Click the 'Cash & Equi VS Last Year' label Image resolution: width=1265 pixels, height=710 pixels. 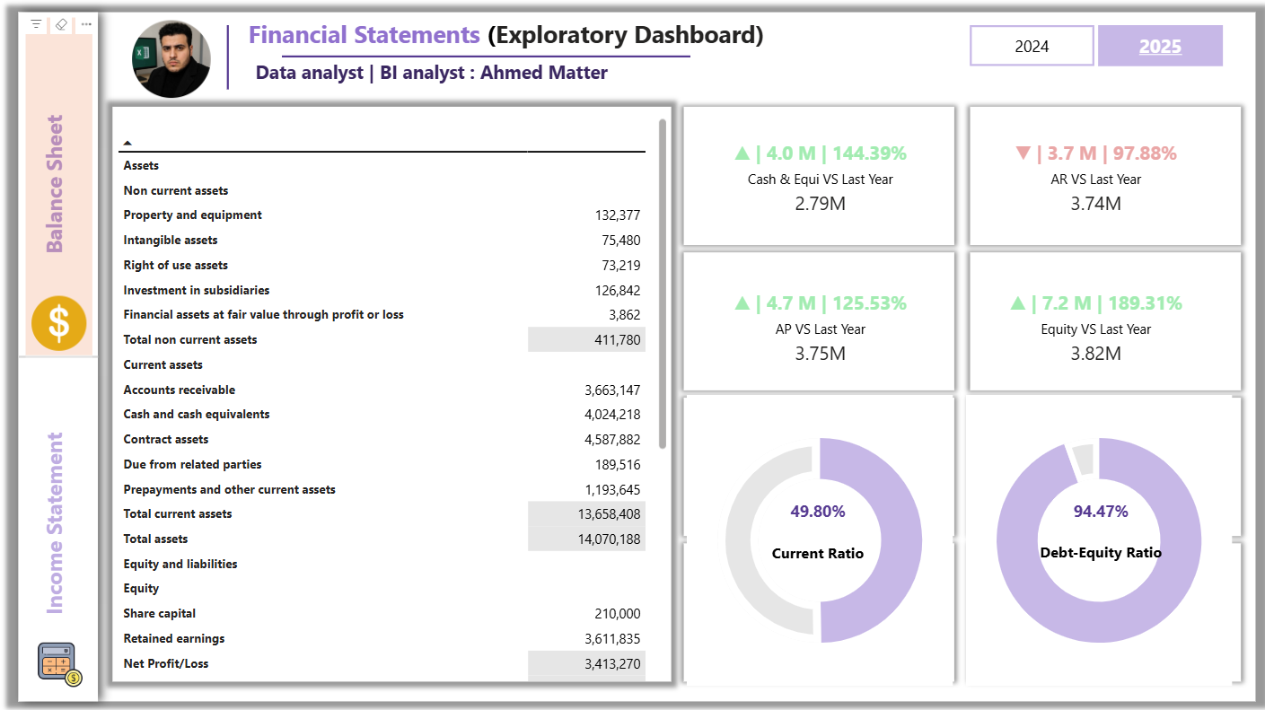821,180
